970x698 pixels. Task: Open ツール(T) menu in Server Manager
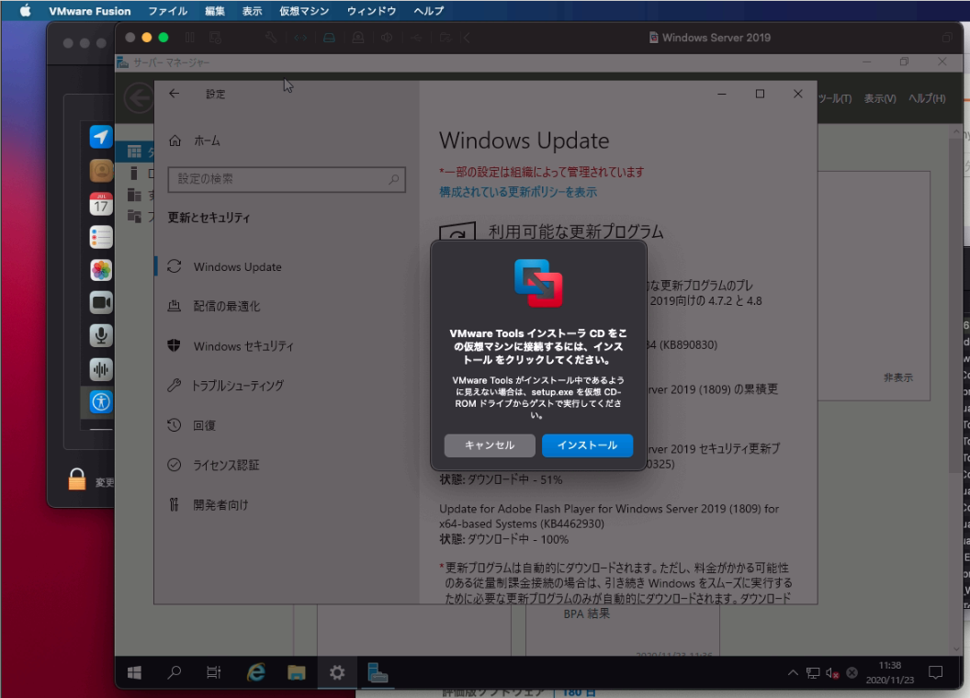coord(835,98)
